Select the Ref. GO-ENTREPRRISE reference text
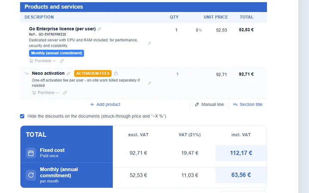The width and height of the screenshot is (309, 193). click(48, 34)
